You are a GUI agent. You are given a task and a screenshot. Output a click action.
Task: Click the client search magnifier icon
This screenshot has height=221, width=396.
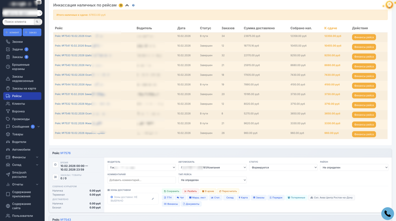tap(37, 22)
